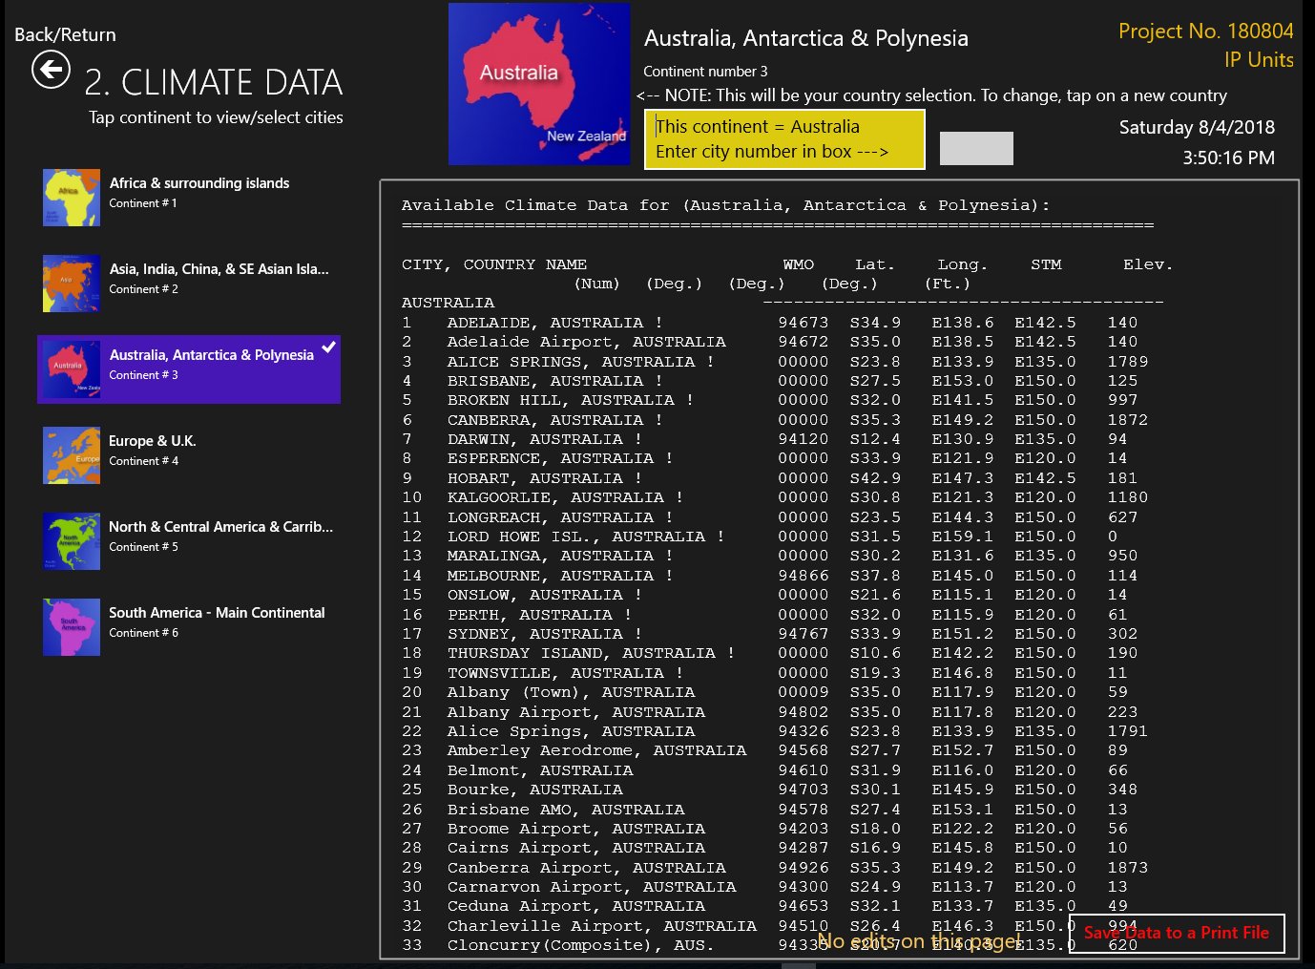Screen dimensions: 1315x969
Task: Click the SYDNEY, AUSTRALIA row in list
Action: (544, 634)
